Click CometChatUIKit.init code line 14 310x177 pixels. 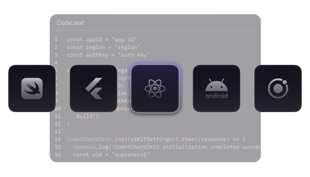156,139
